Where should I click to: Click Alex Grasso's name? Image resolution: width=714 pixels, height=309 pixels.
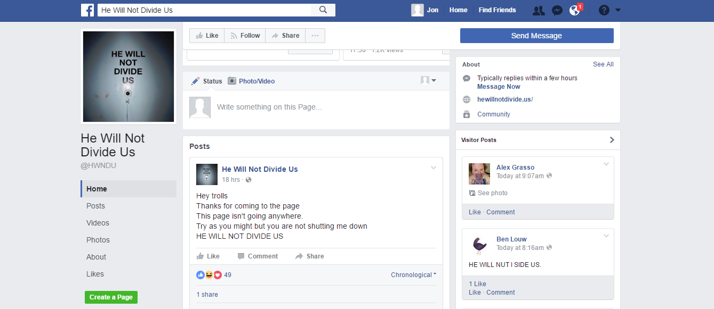(515, 168)
